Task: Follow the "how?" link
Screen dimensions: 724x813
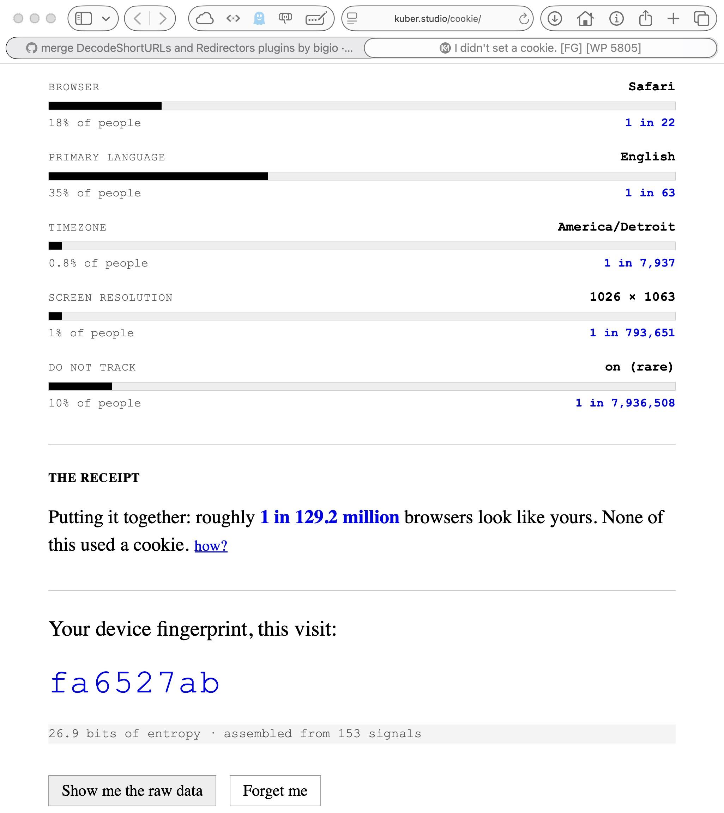Action: [211, 546]
